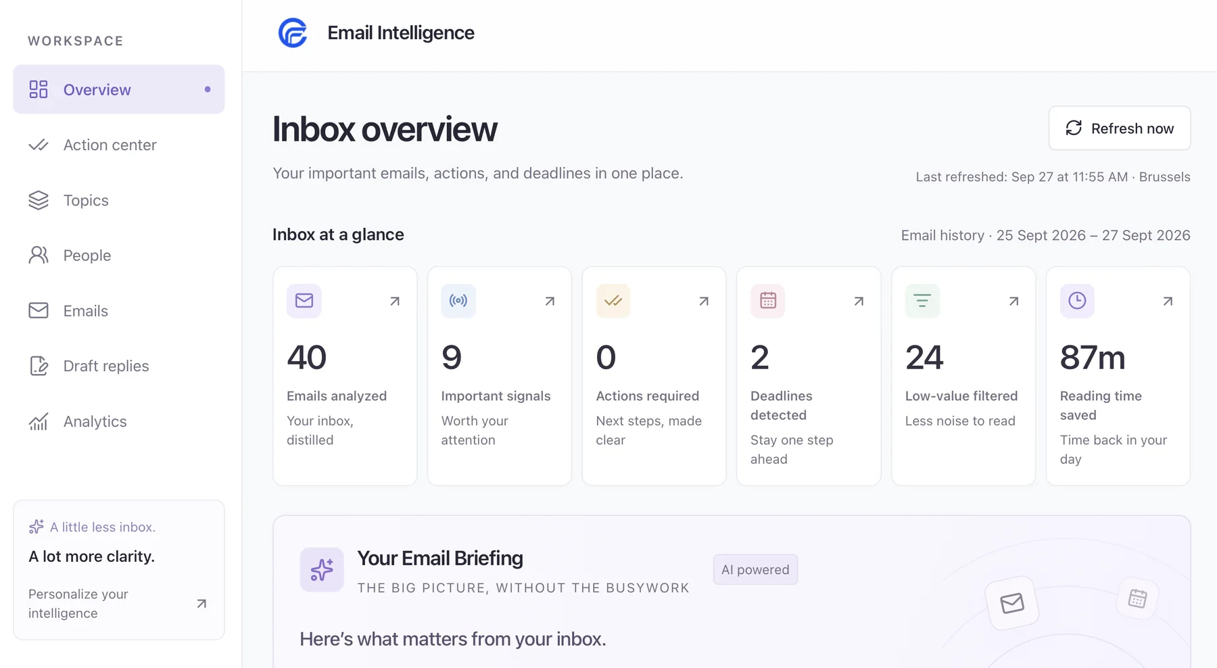
Task: Open the Analytics section
Action: tap(119, 421)
